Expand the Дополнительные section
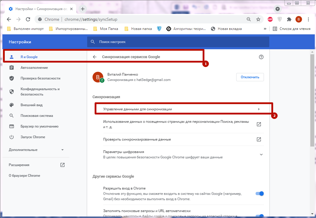The image size is (316, 218). tap(36, 150)
